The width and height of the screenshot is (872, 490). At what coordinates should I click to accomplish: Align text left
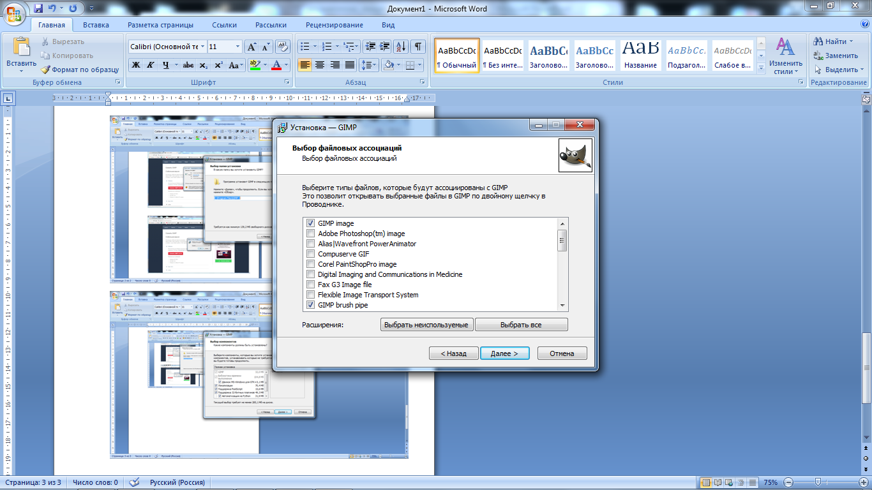(x=304, y=65)
